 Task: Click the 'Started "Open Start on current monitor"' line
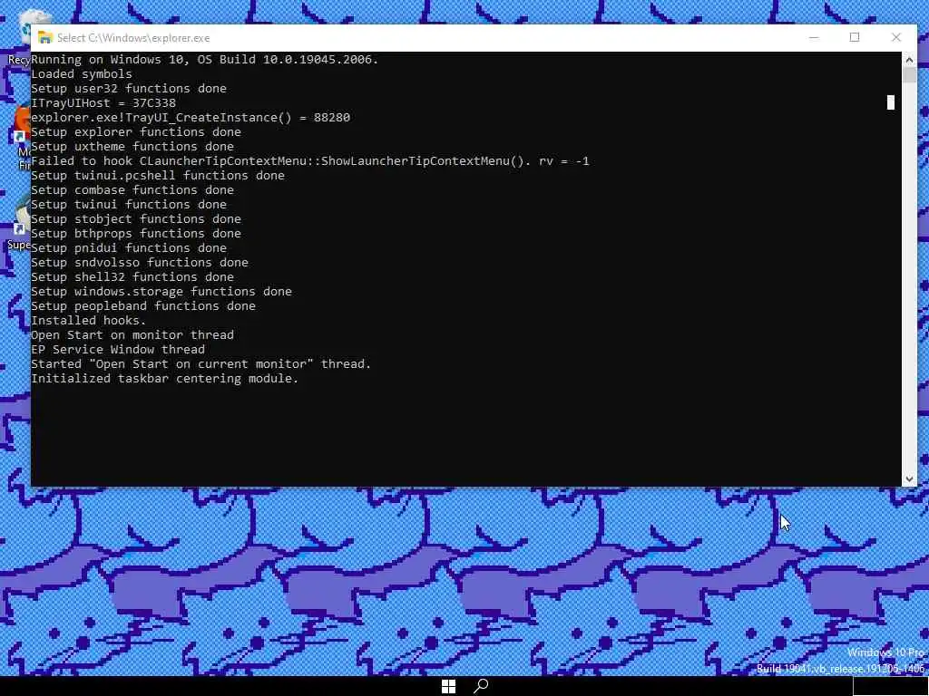coord(200,364)
